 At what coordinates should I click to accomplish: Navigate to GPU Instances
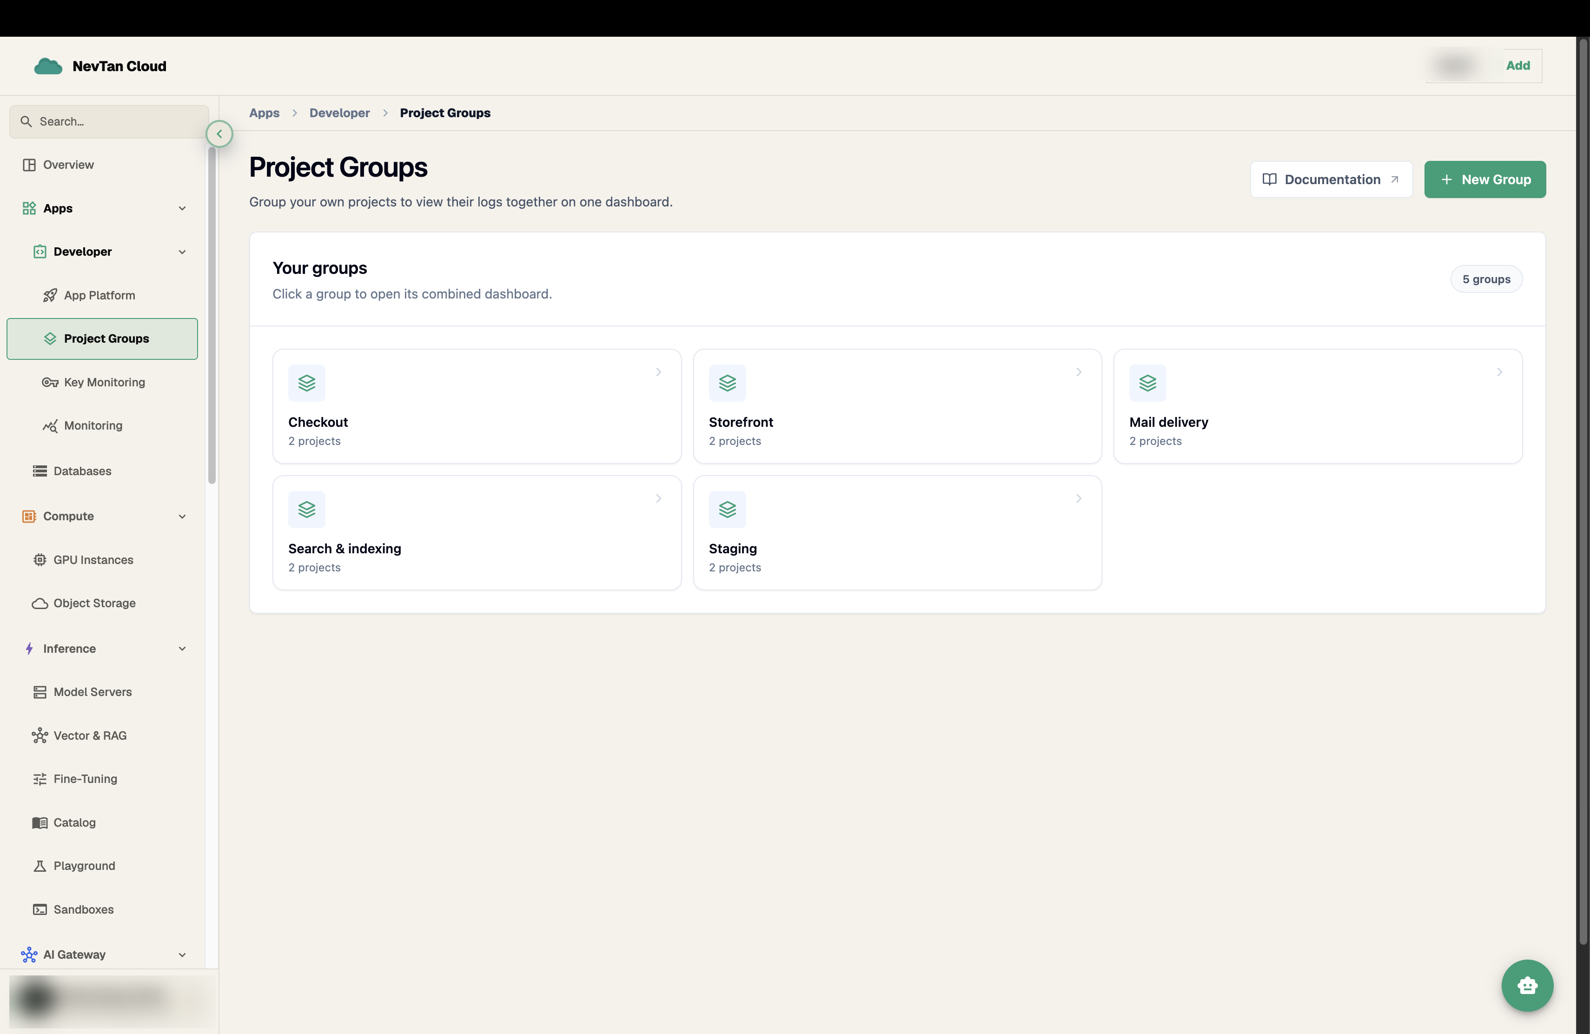point(102,560)
